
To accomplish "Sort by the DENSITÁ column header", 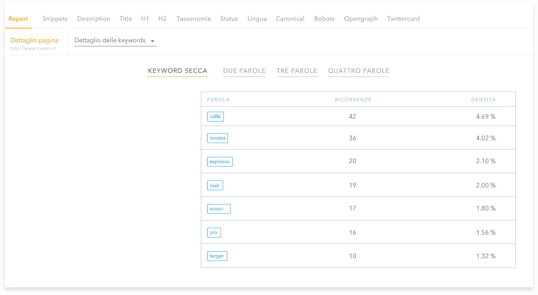I will (483, 100).
